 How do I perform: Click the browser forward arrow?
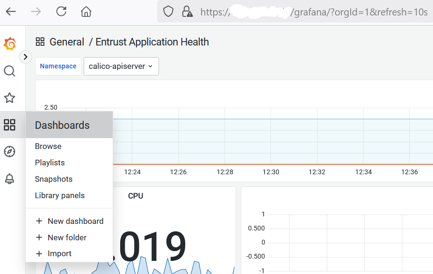[x=36, y=12]
